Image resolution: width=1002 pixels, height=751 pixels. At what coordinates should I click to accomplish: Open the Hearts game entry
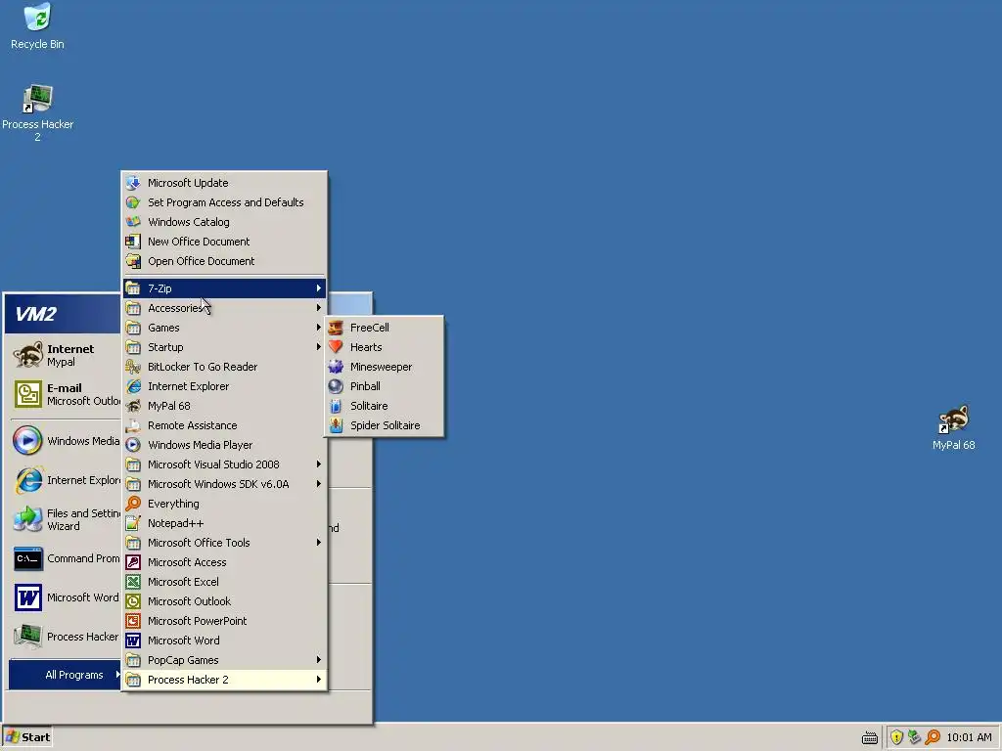(384, 347)
